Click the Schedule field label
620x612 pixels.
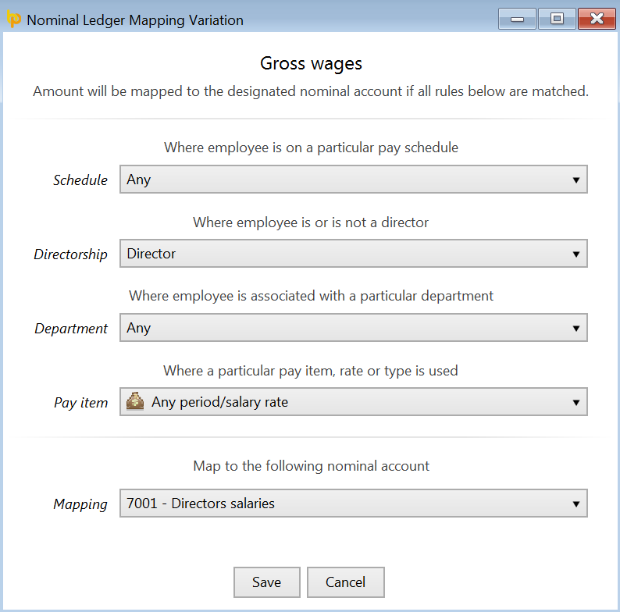80,180
